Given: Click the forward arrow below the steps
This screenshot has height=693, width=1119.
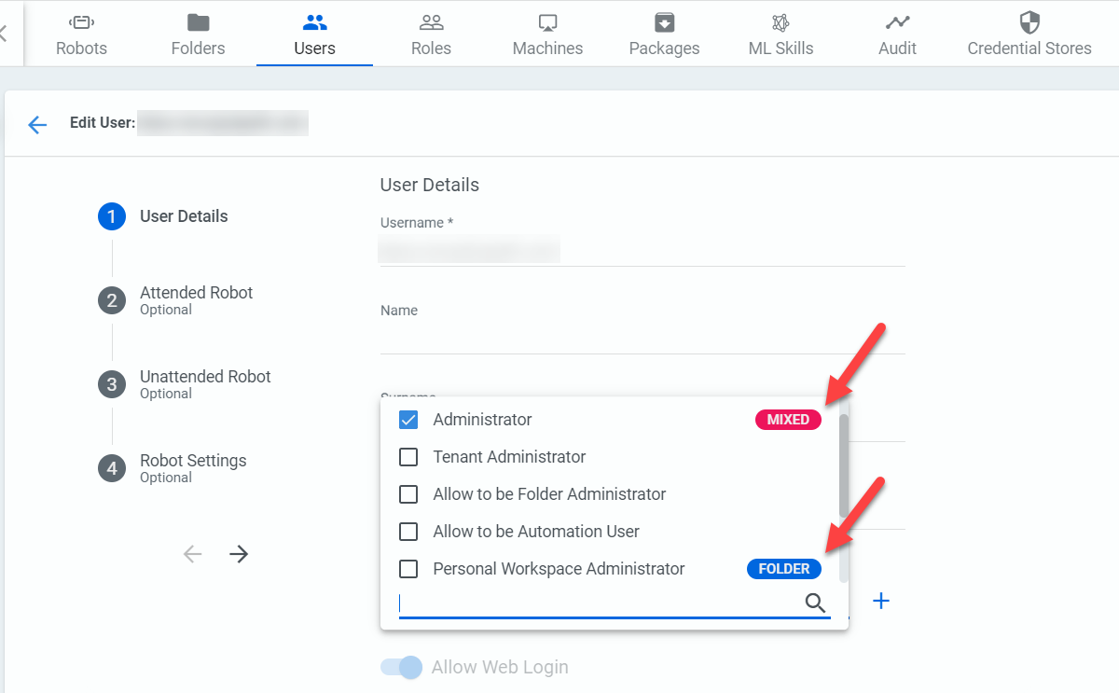Looking at the screenshot, I should (x=239, y=554).
